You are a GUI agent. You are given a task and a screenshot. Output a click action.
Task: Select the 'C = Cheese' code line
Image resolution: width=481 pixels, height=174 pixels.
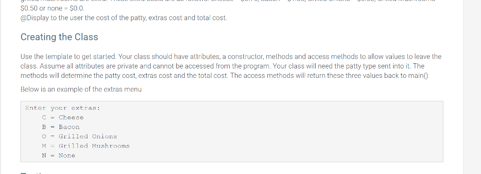point(63,118)
